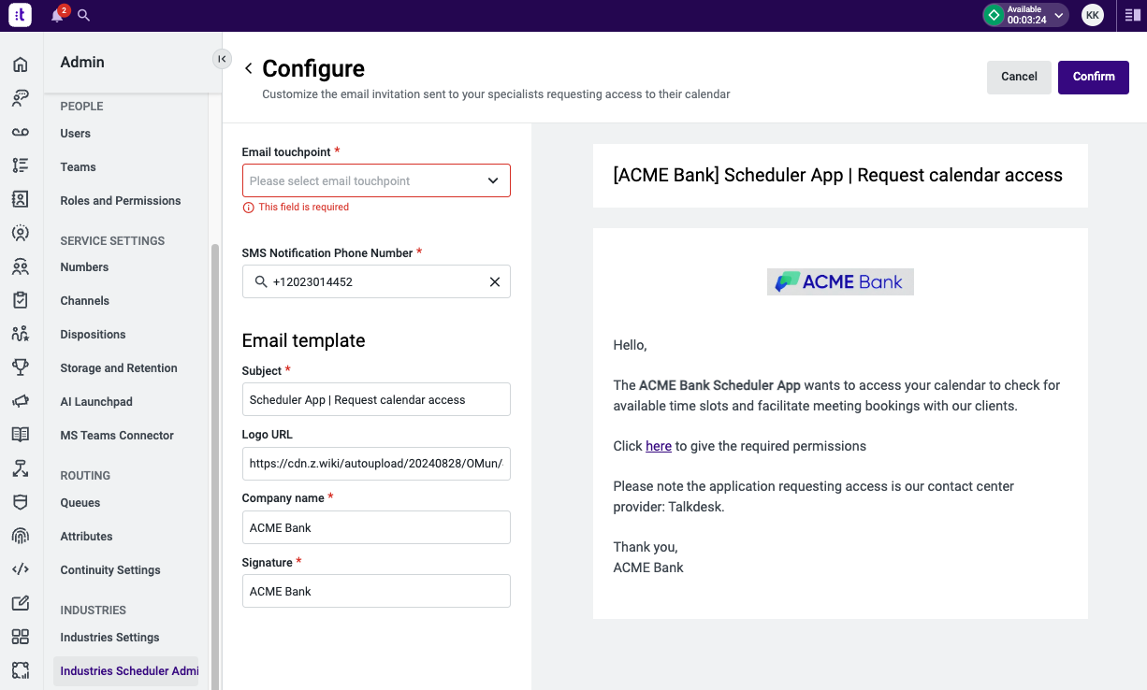Open the search magnifier in top bar
Image resolution: width=1147 pixels, height=690 pixels.
pyautogui.click(x=84, y=15)
